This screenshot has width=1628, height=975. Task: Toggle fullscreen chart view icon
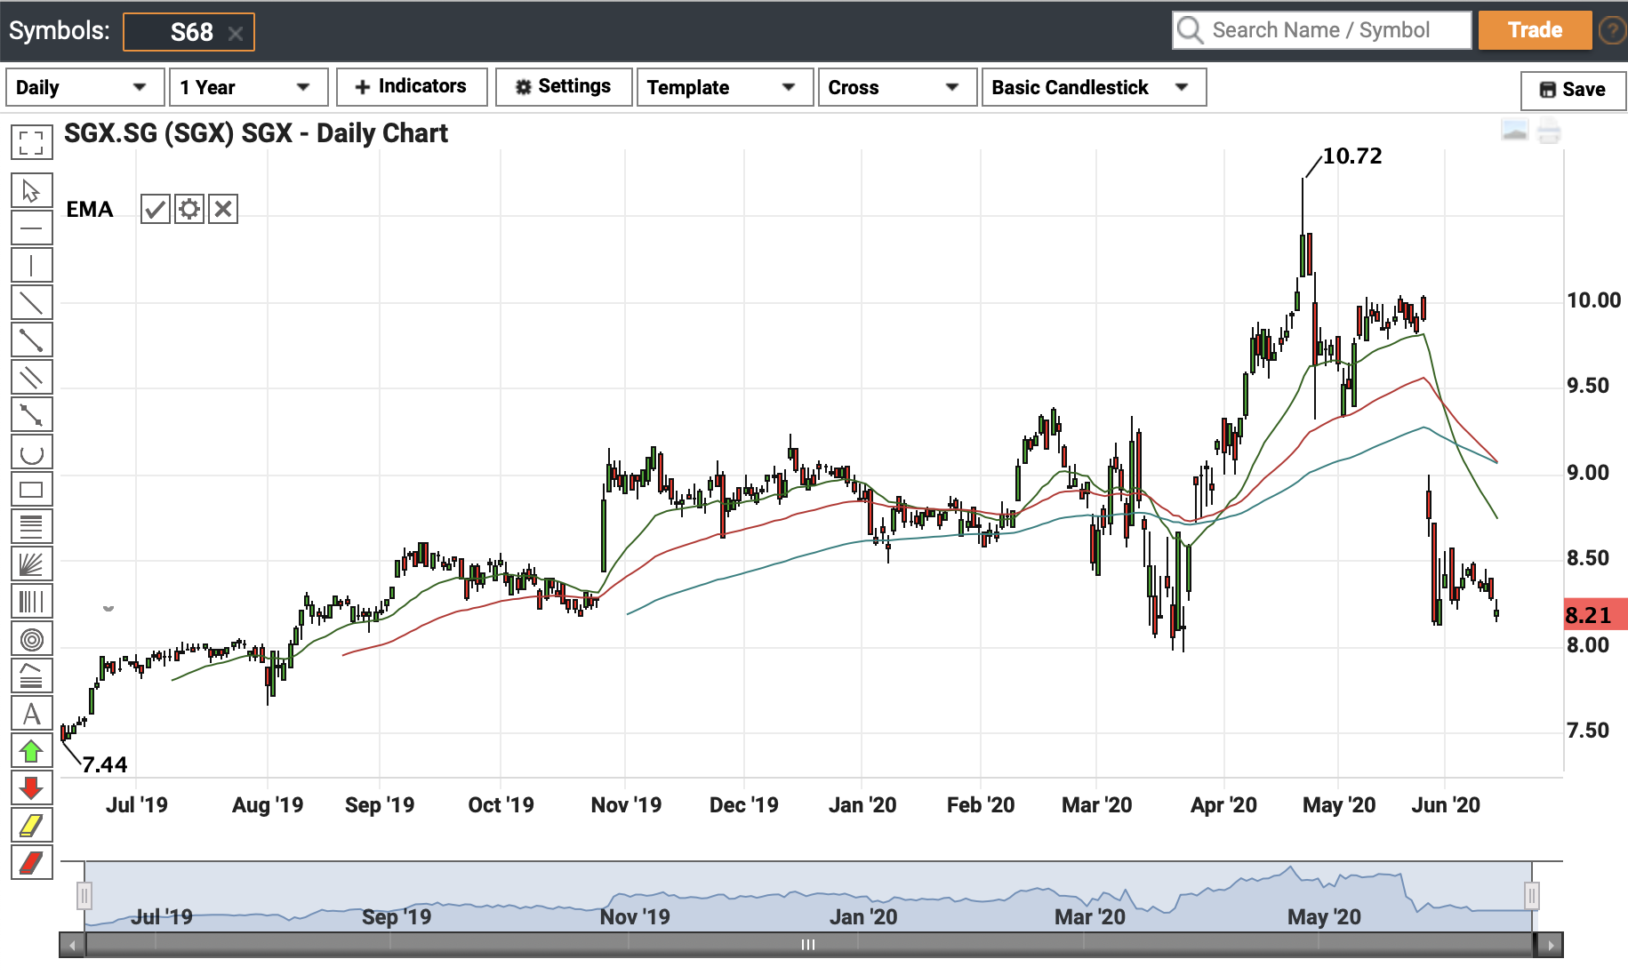pos(31,142)
